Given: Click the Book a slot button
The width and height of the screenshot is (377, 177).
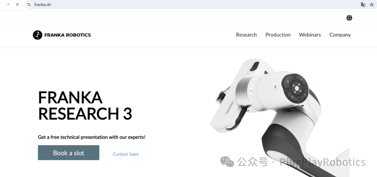Looking at the screenshot, I should pyautogui.click(x=68, y=153).
